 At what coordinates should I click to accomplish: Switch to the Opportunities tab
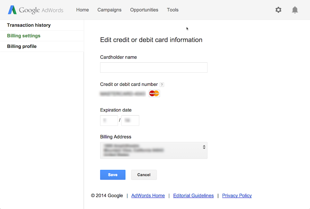[144, 10]
